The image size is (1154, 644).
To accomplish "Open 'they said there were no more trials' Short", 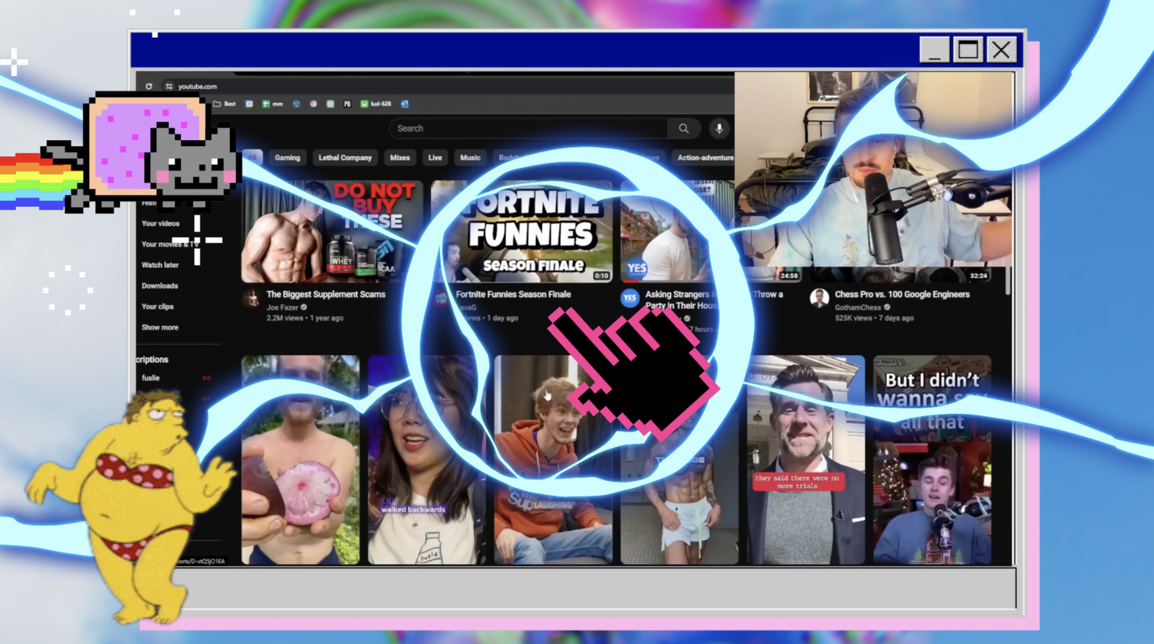I will pos(805,459).
